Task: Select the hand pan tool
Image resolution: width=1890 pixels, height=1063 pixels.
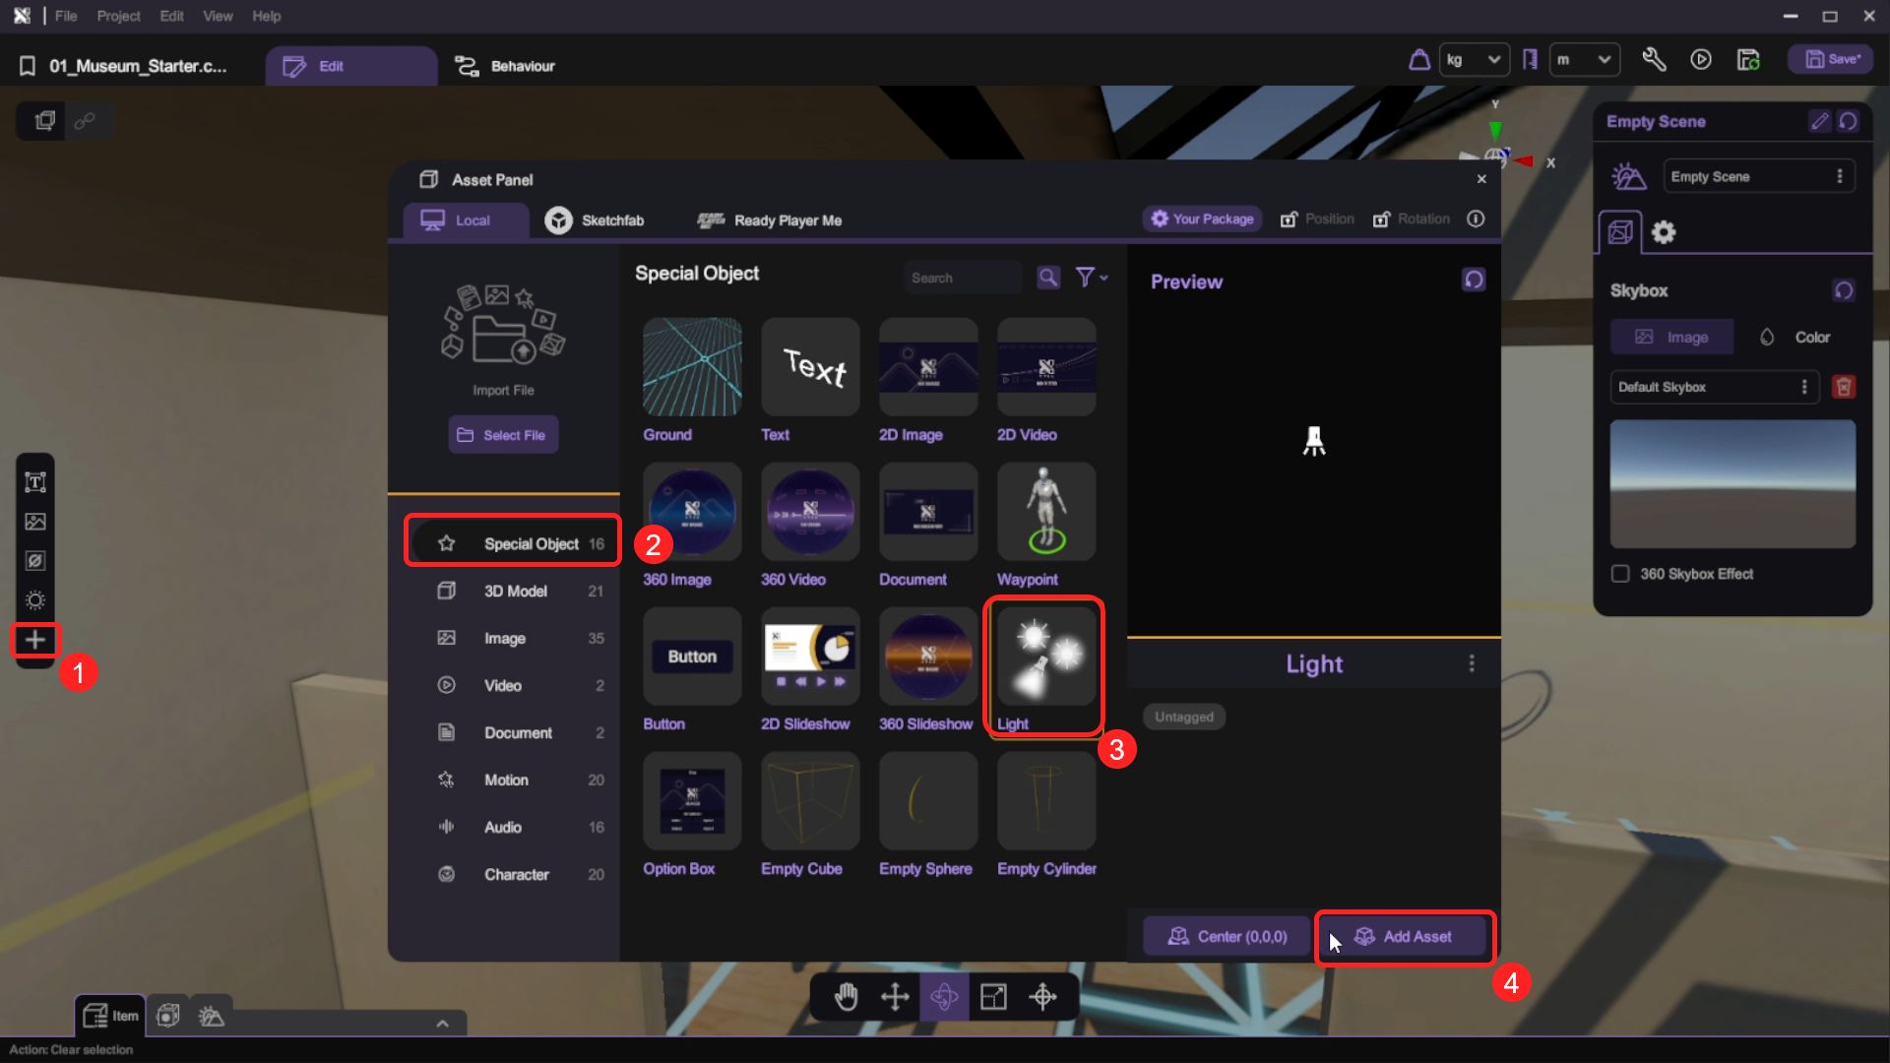Action: (x=846, y=997)
